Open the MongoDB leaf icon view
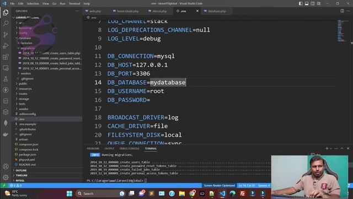The width and height of the screenshot is (353, 199). click(6, 123)
